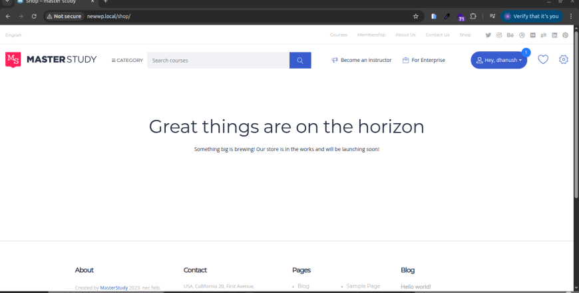This screenshot has width=579, height=293.
Task: Open the tab search dropdown arrow
Action: (7, 1)
